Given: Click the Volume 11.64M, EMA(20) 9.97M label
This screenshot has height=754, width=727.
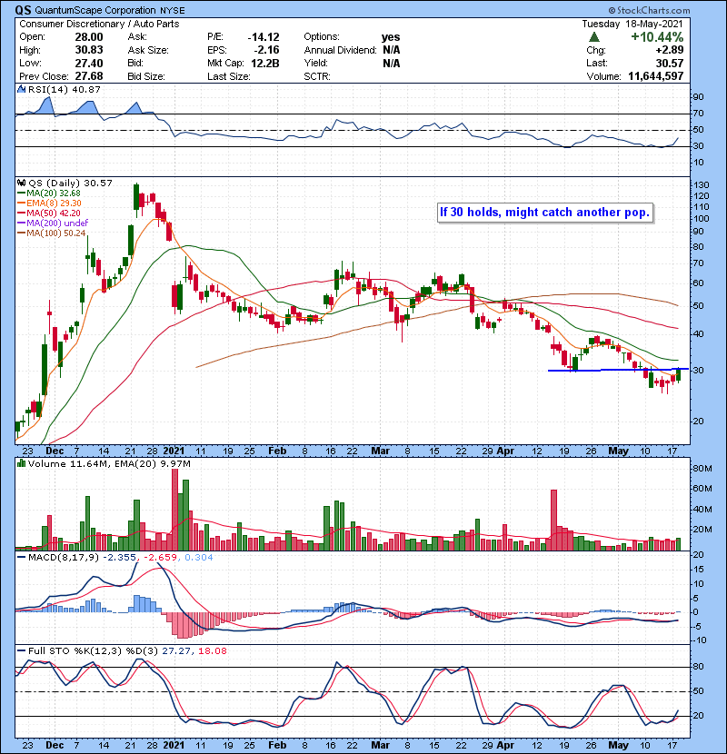Looking at the screenshot, I should [x=109, y=464].
